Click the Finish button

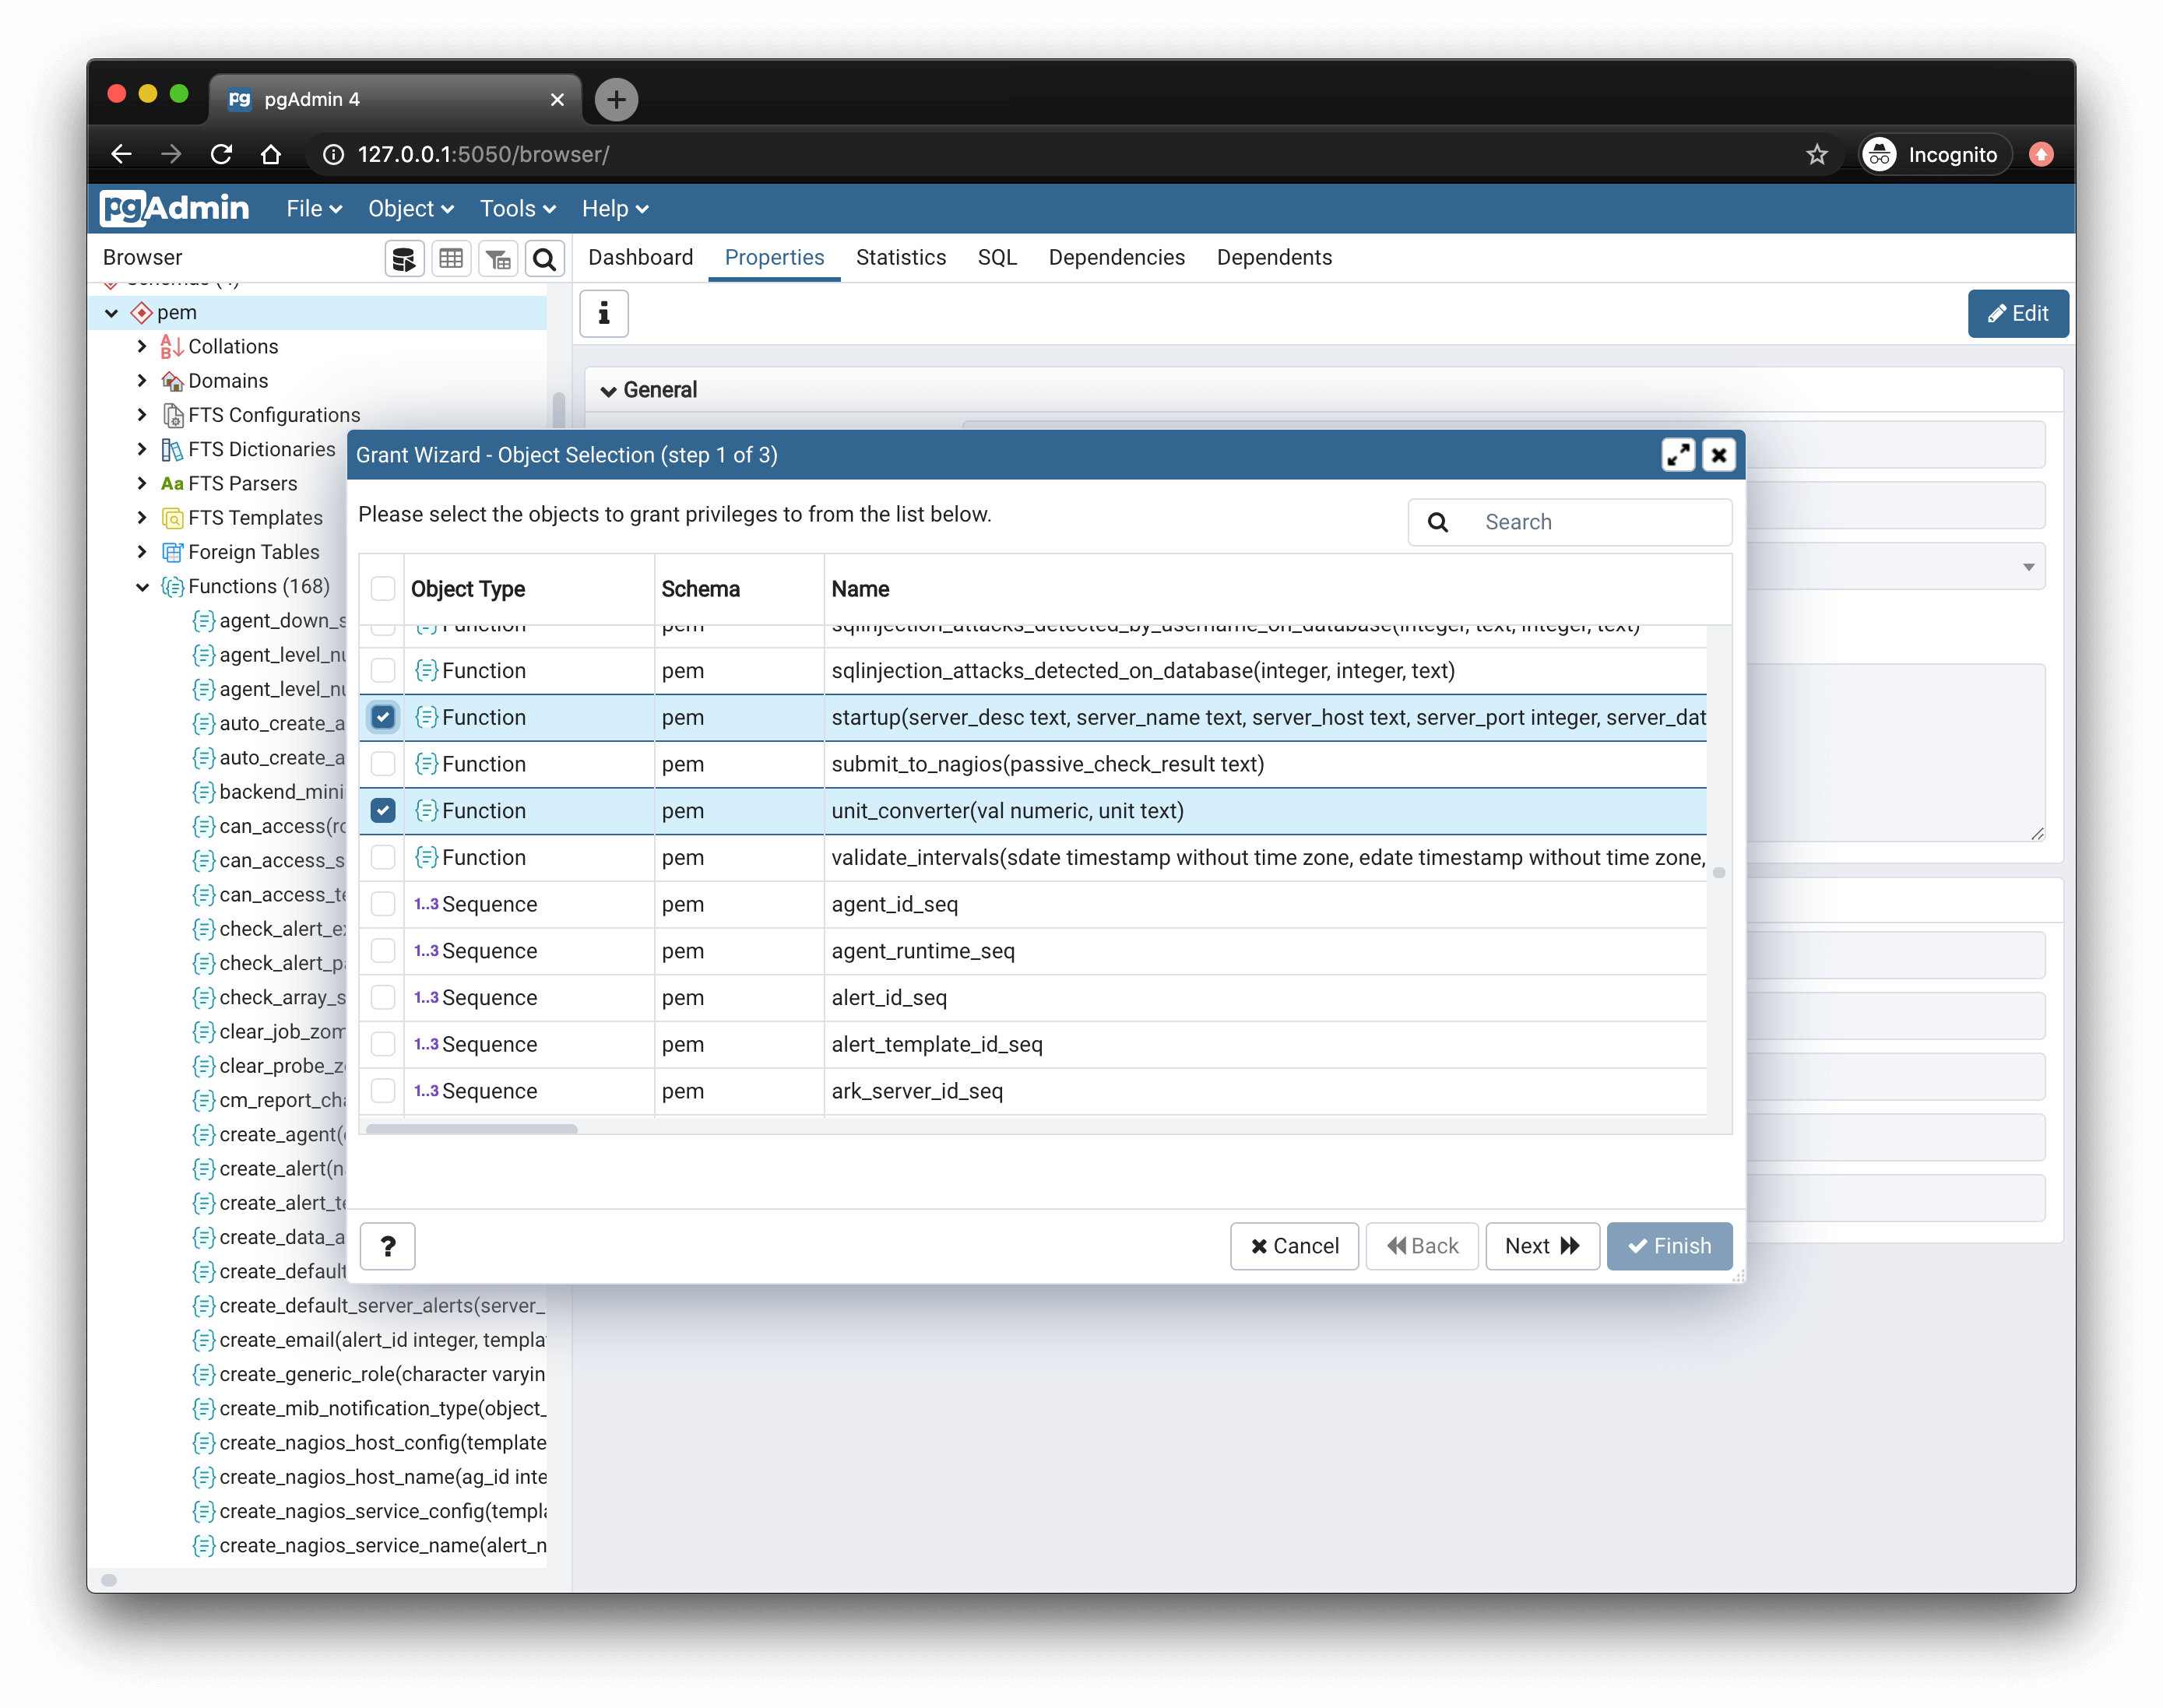[x=1669, y=1246]
